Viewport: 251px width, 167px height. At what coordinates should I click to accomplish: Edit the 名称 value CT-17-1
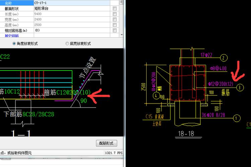point(72,3)
